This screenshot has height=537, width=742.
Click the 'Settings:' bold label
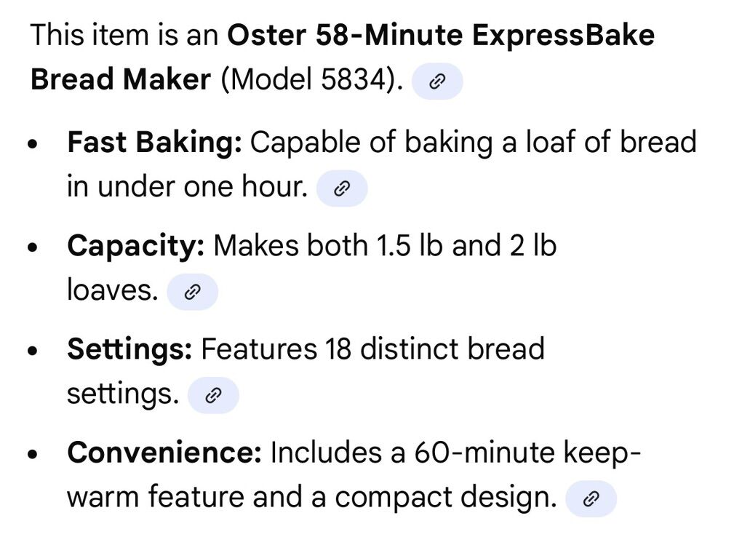129,349
